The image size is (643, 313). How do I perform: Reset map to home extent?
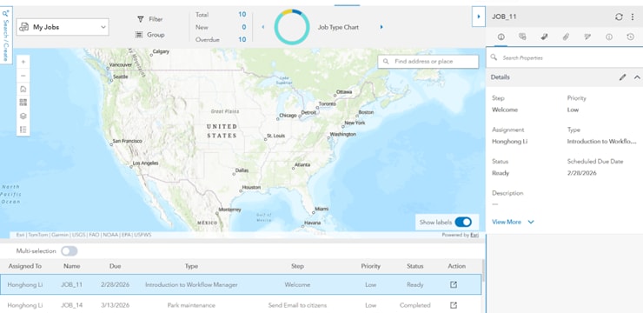point(23,89)
